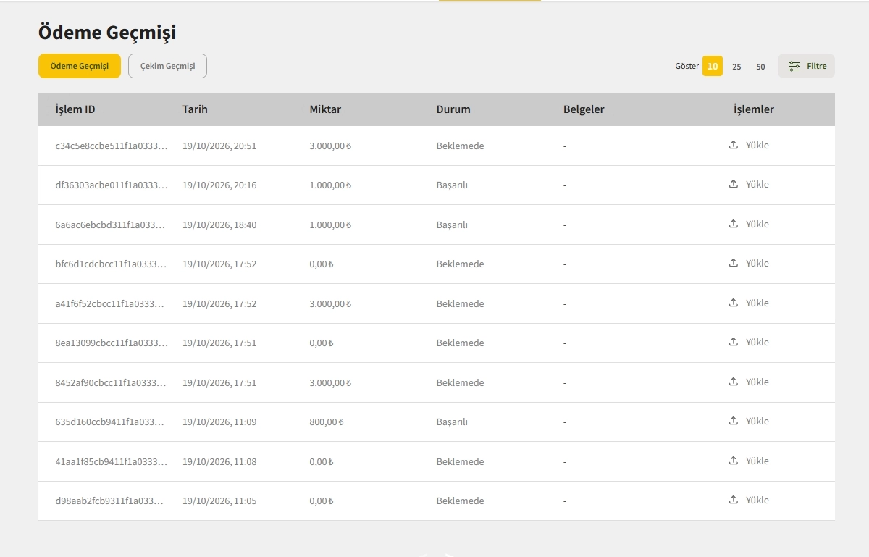869x557 pixels.
Task: Click the date 19/10/2026, 20:16
Action: pos(219,185)
